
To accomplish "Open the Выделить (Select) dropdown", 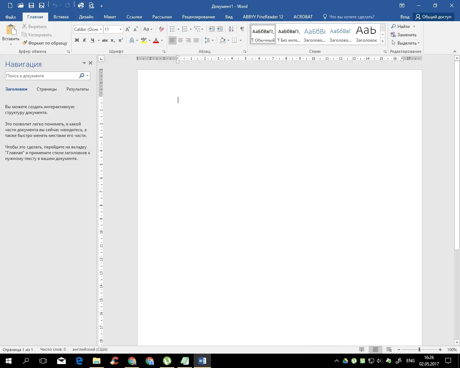I will click(406, 43).
